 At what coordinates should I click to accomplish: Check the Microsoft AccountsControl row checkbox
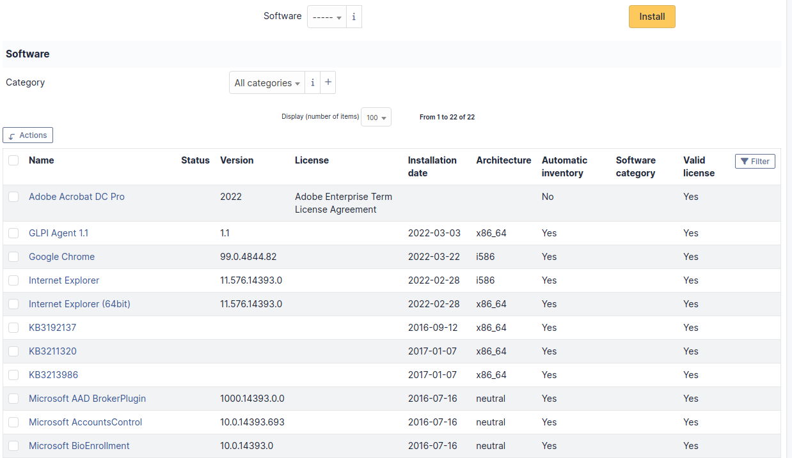click(13, 422)
